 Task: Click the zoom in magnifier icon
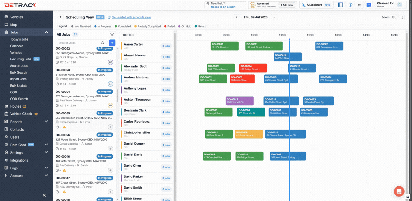pos(394,17)
